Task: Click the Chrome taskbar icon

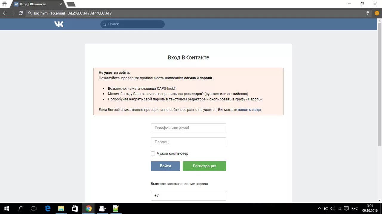Action: [x=88, y=208]
